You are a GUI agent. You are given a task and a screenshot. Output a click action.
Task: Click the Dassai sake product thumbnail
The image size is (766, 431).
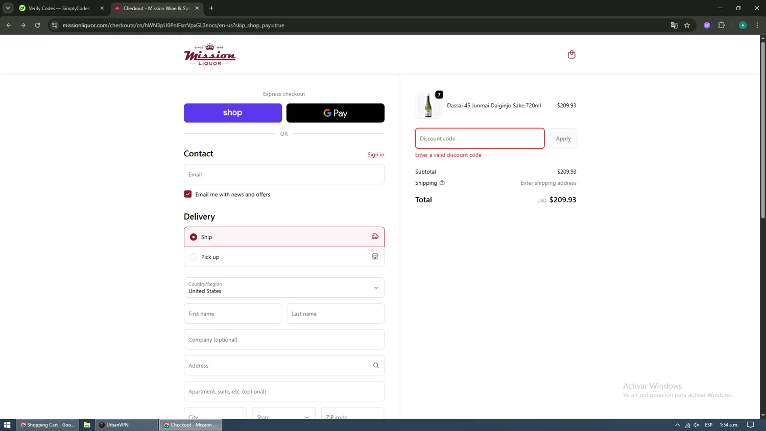[x=428, y=106]
